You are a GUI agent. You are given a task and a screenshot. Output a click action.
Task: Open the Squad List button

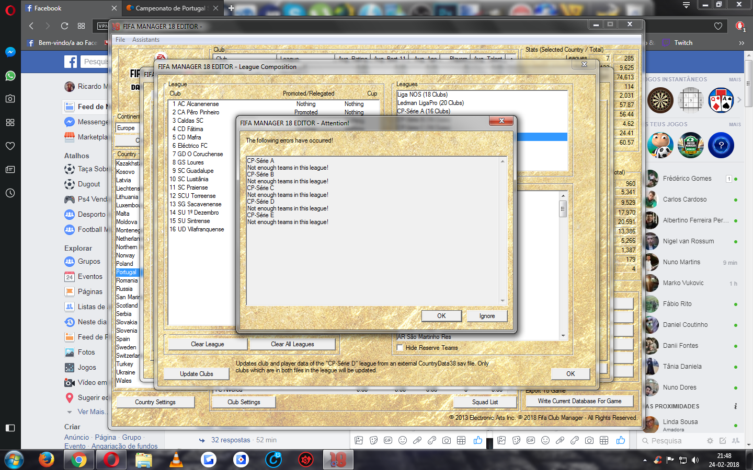coord(485,402)
